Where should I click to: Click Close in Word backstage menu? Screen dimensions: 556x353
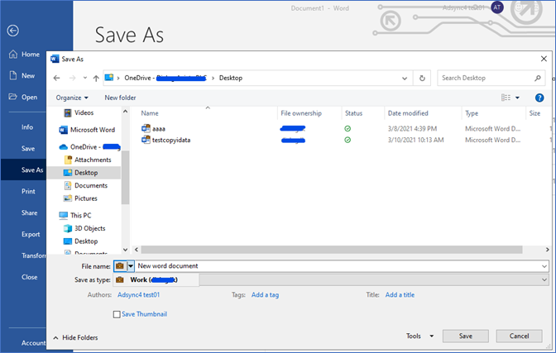point(30,277)
